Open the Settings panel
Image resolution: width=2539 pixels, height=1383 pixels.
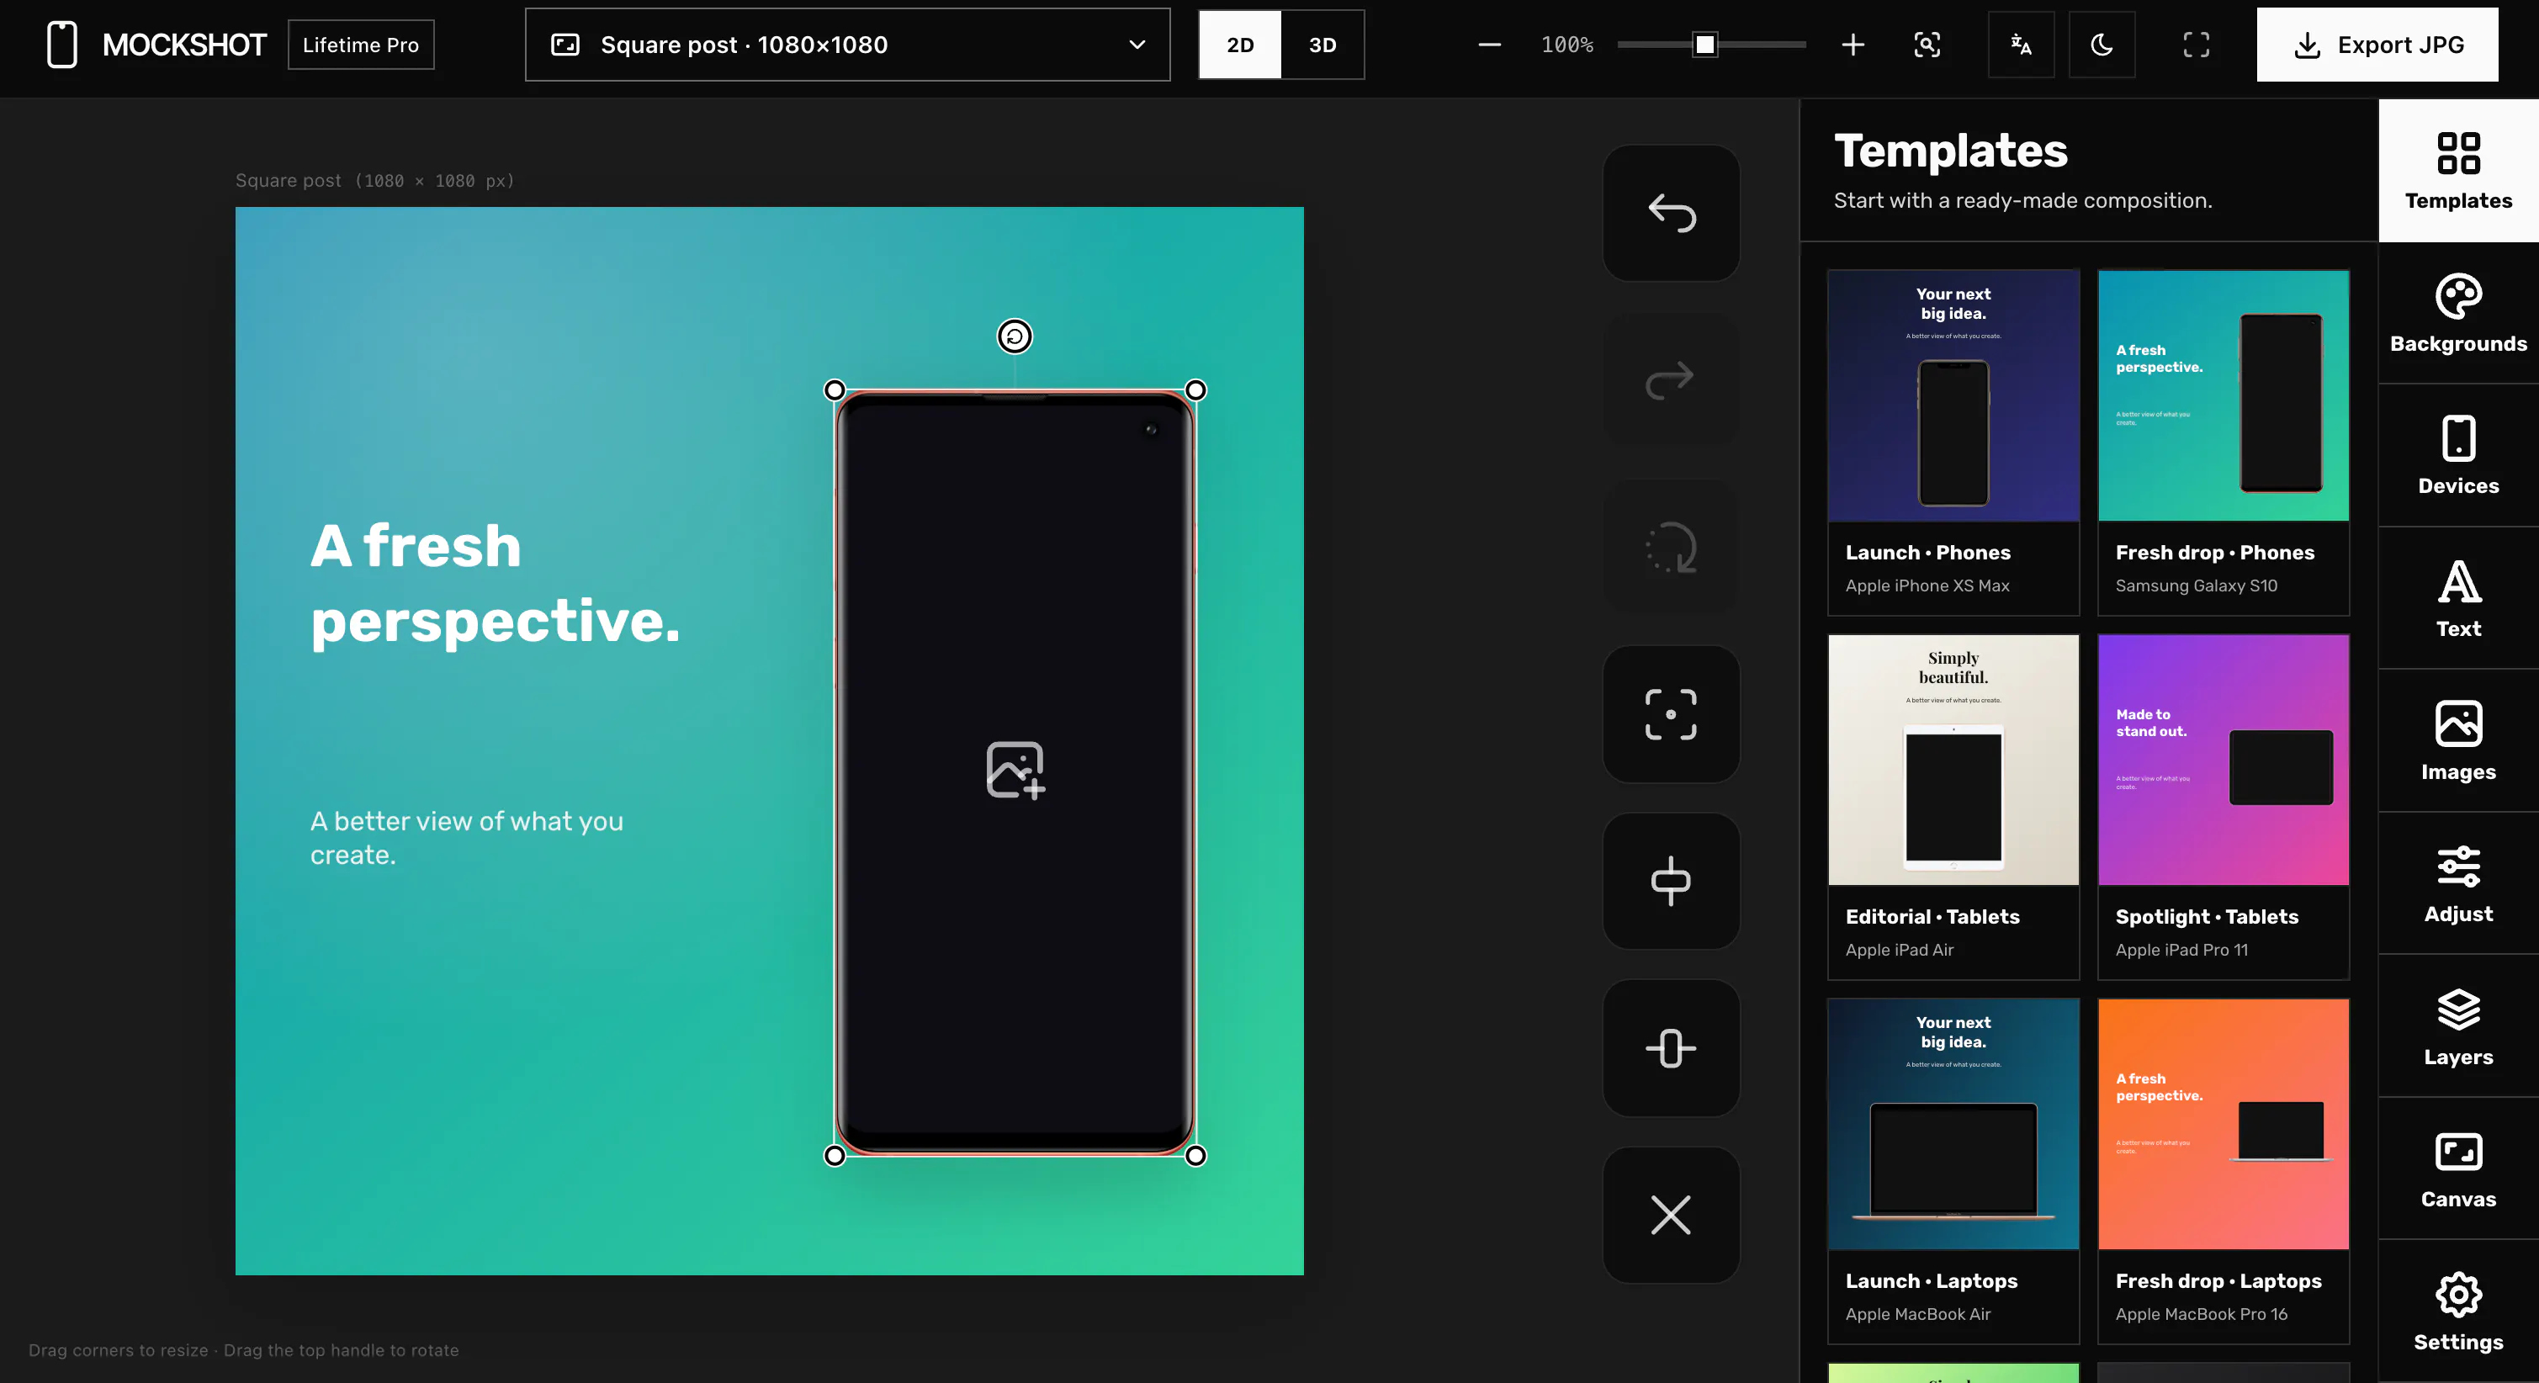(2458, 1311)
